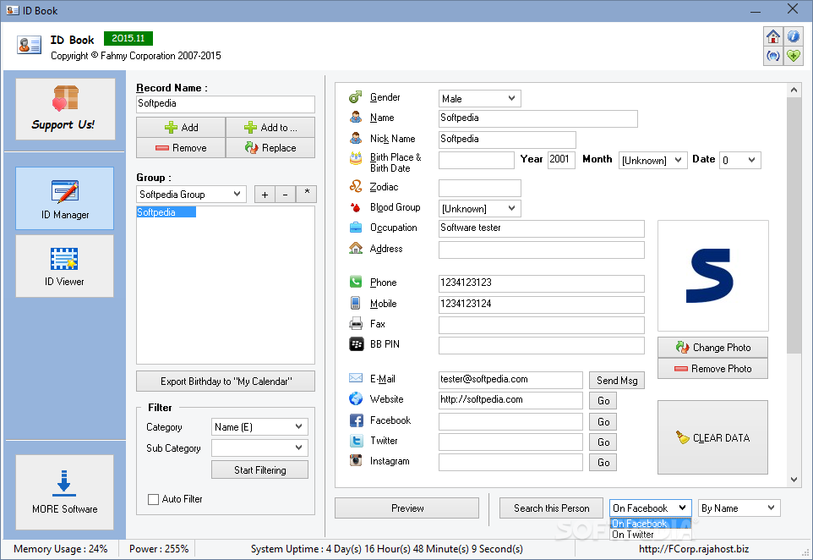Click the Website globe icon
The image size is (813, 560).
pyautogui.click(x=356, y=398)
